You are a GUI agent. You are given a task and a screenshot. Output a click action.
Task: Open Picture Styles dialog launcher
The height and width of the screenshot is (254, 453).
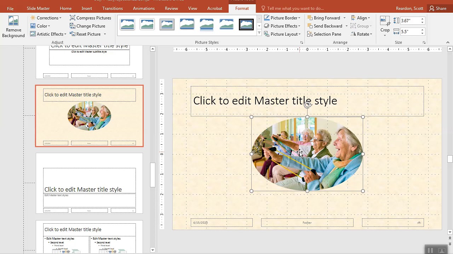click(x=302, y=43)
